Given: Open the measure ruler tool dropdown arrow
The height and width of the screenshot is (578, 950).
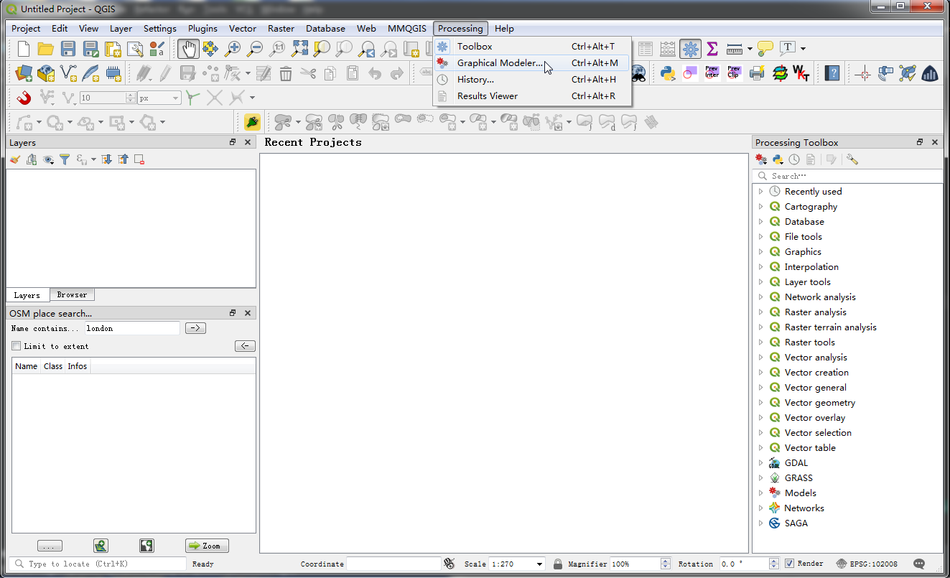Looking at the screenshot, I should 750,49.
